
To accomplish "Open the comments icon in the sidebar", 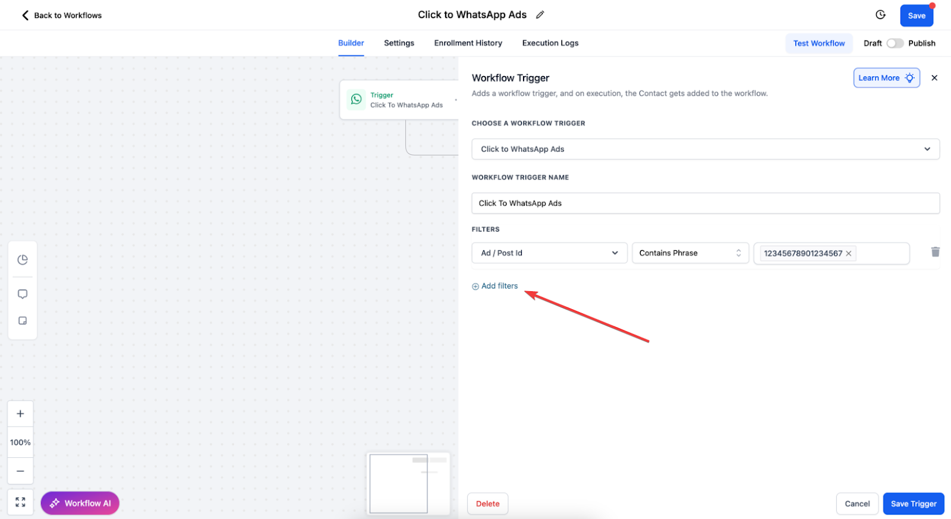I will [23, 294].
